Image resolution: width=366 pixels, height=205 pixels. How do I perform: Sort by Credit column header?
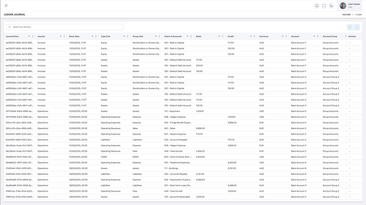(x=231, y=37)
